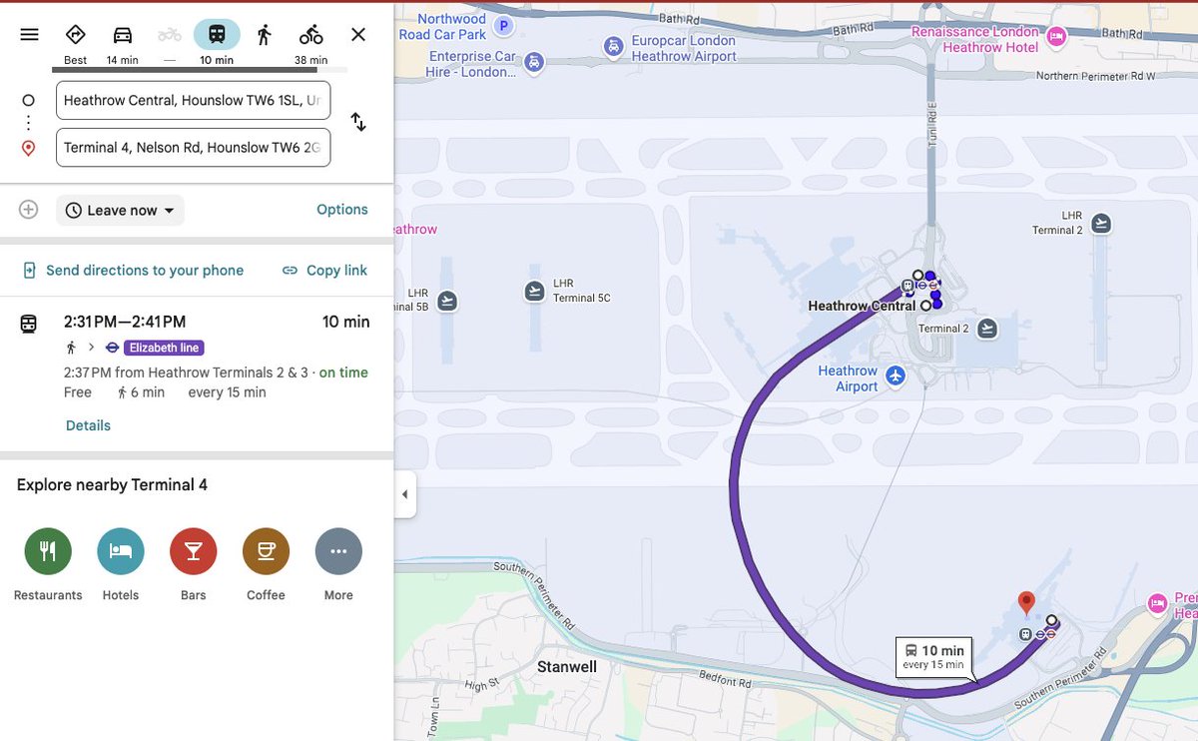Select the 2:31 PM—2:41 PM route
1198x741 pixels.
(197, 374)
